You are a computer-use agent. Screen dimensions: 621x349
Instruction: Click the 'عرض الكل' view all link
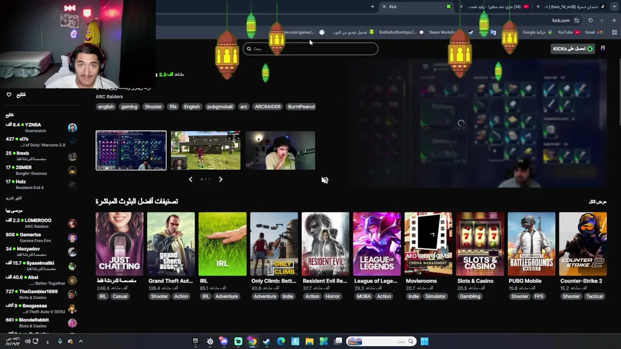(x=598, y=202)
